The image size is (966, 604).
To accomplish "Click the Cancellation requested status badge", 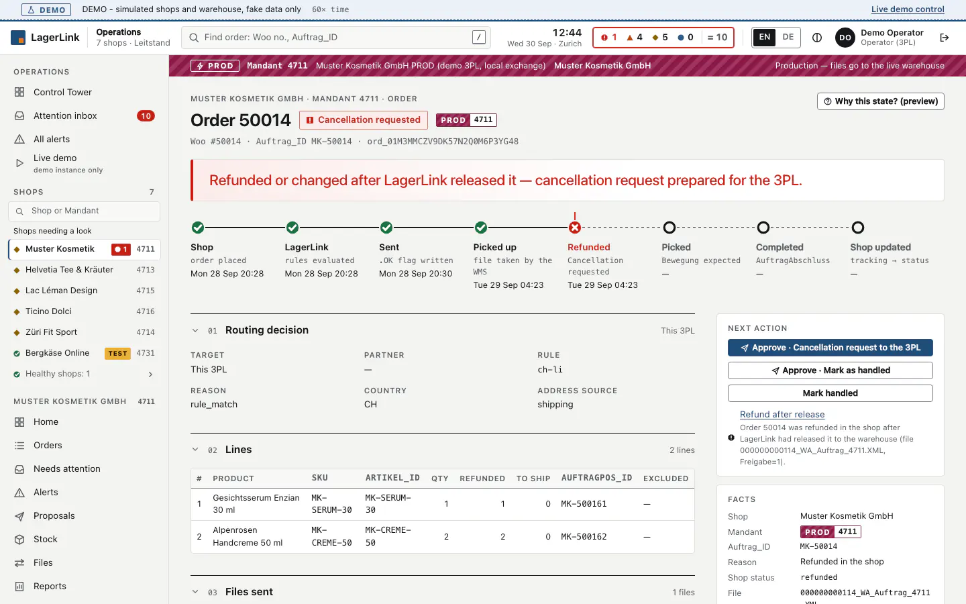I will coord(364,120).
